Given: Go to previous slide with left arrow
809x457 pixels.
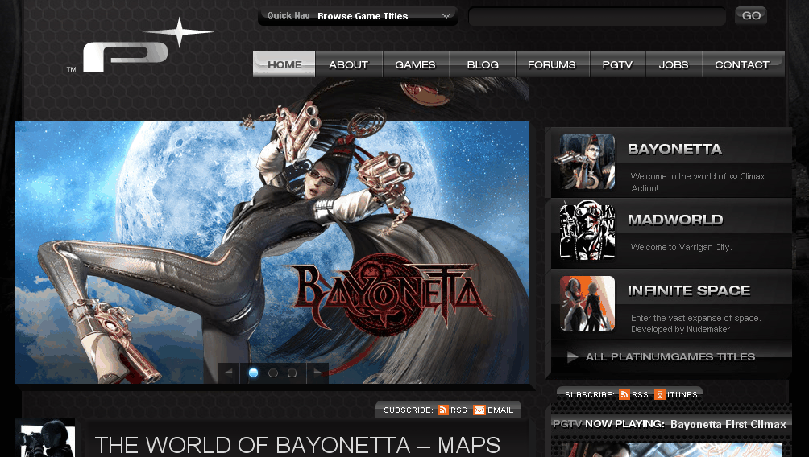Looking at the screenshot, I should tap(228, 373).
